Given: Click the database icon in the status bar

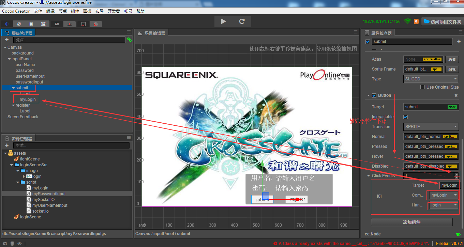Looking at the screenshot, I should [x=12, y=244].
